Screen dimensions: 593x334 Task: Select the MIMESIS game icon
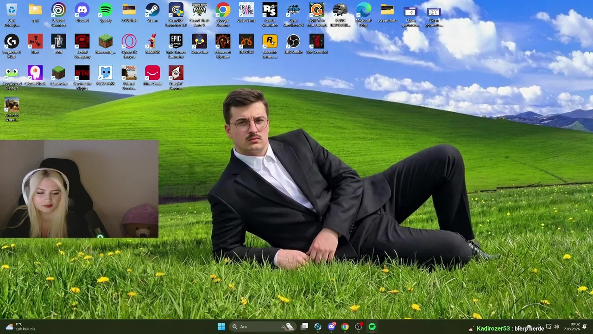tap(152, 45)
